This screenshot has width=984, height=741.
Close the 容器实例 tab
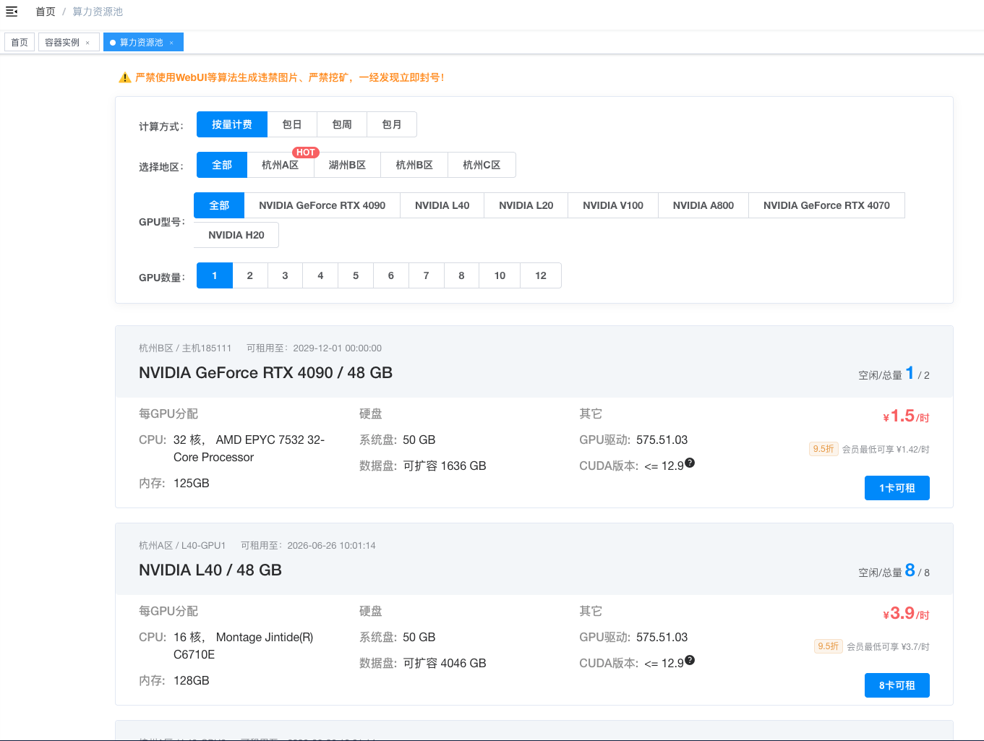click(x=87, y=43)
